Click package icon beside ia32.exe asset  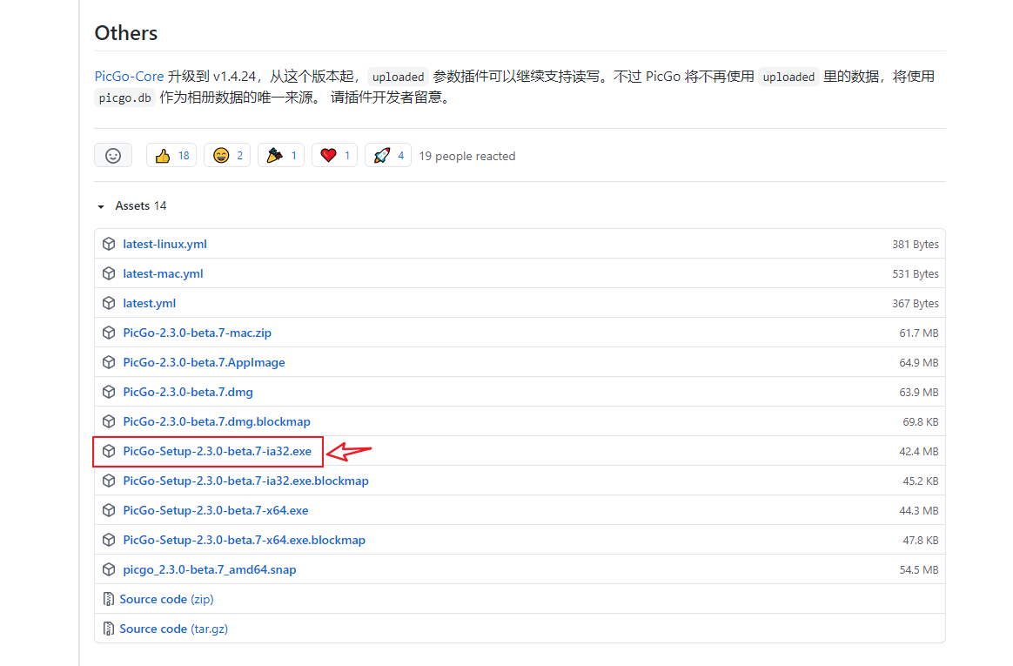109,452
